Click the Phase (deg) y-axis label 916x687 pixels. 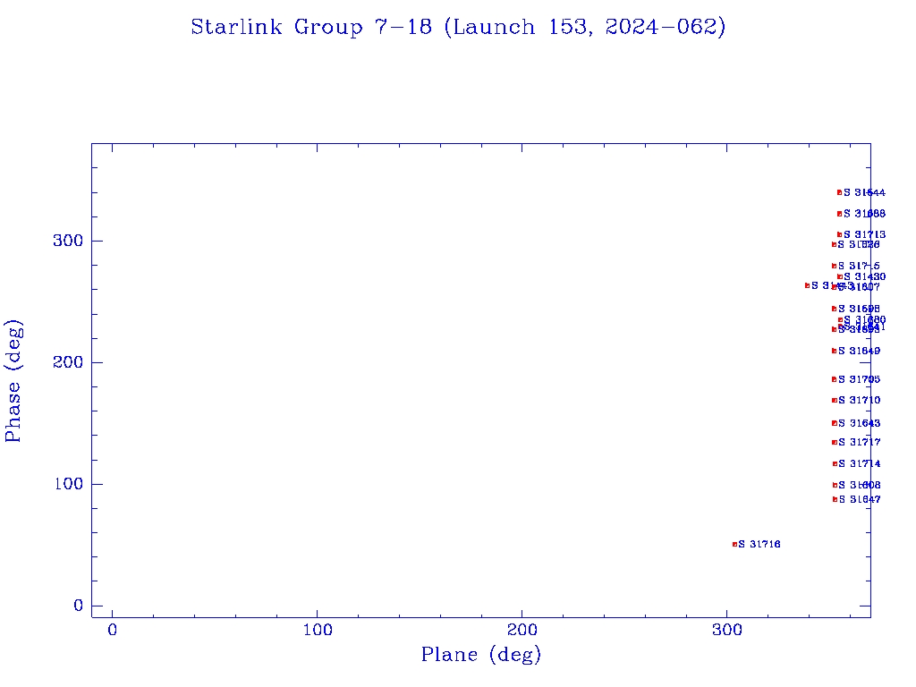(x=13, y=381)
